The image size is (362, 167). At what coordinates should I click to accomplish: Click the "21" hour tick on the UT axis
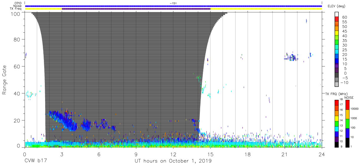285,154
